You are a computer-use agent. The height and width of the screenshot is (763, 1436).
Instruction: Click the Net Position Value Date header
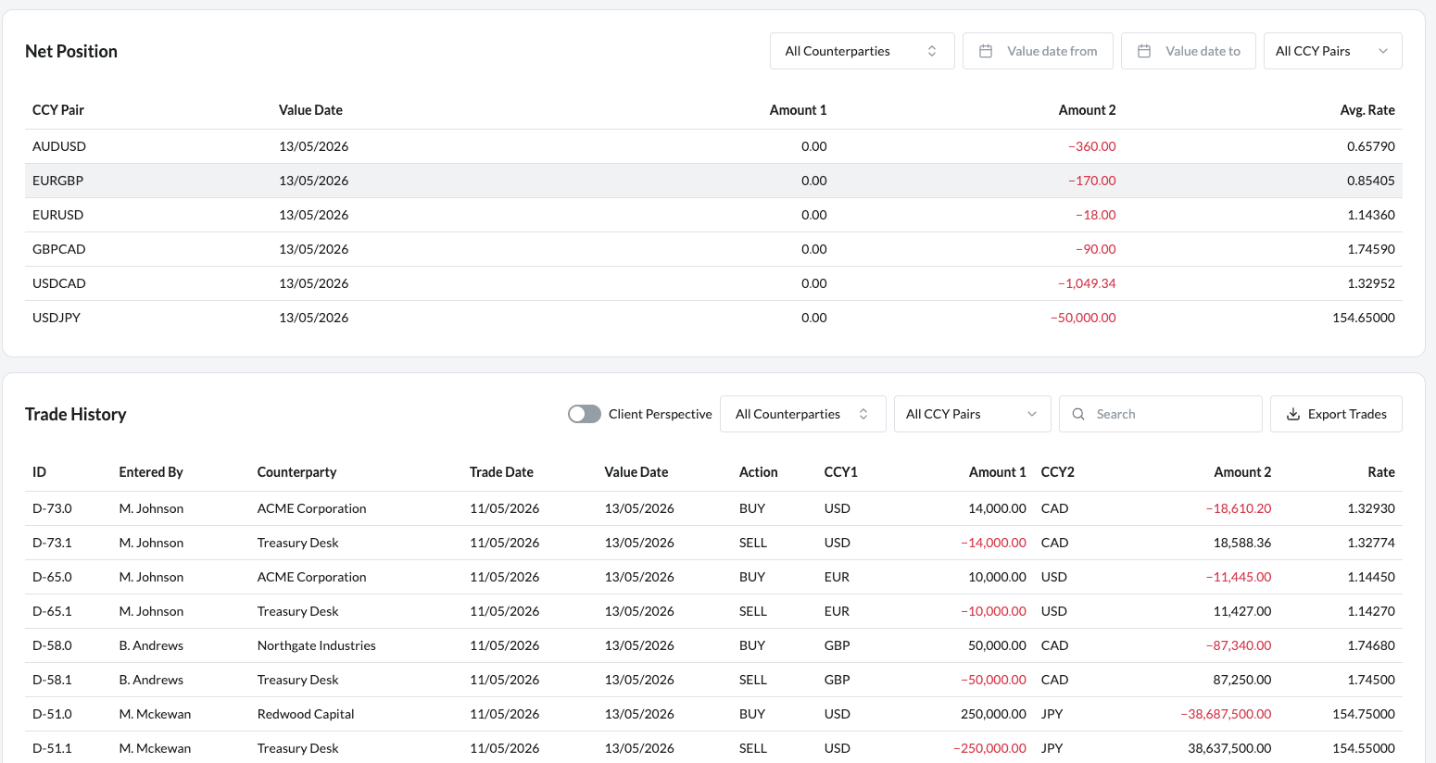click(310, 110)
